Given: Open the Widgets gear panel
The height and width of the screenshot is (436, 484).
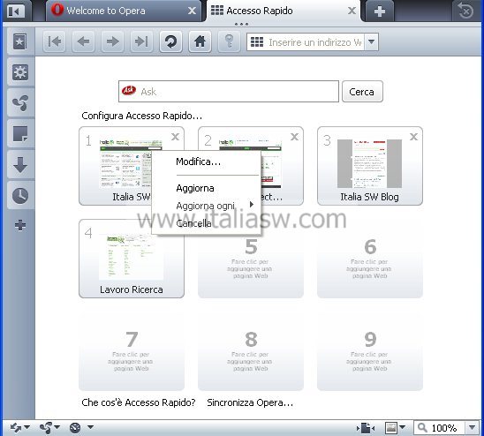Looking at the screenshot, I should click(20, 72).
